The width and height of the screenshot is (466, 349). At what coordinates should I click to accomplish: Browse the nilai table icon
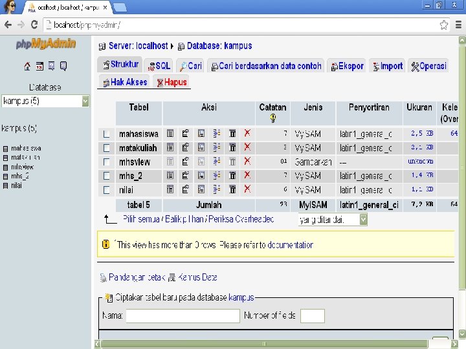[x=170, y=189]
